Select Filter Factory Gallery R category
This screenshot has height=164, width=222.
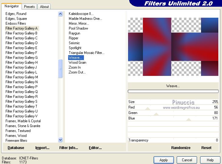tap(22, 96)
